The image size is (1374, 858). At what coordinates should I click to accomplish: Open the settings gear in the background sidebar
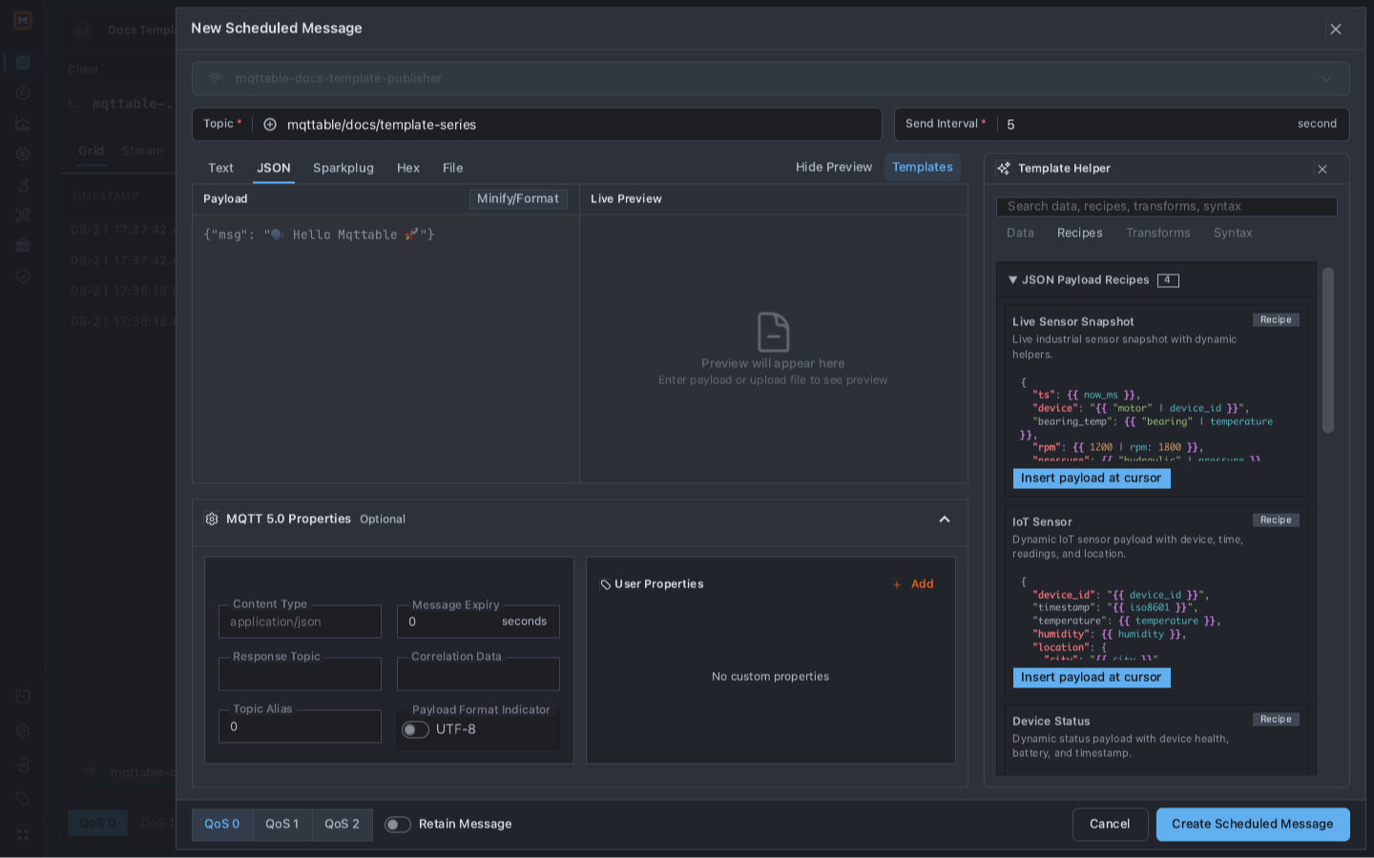(x=23, y=731)
